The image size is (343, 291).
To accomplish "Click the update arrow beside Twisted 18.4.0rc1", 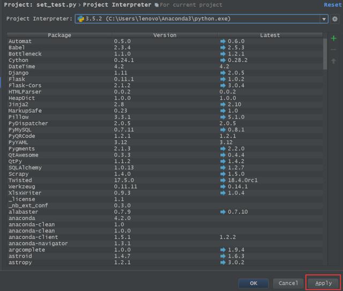I will [x=223, y=180].
